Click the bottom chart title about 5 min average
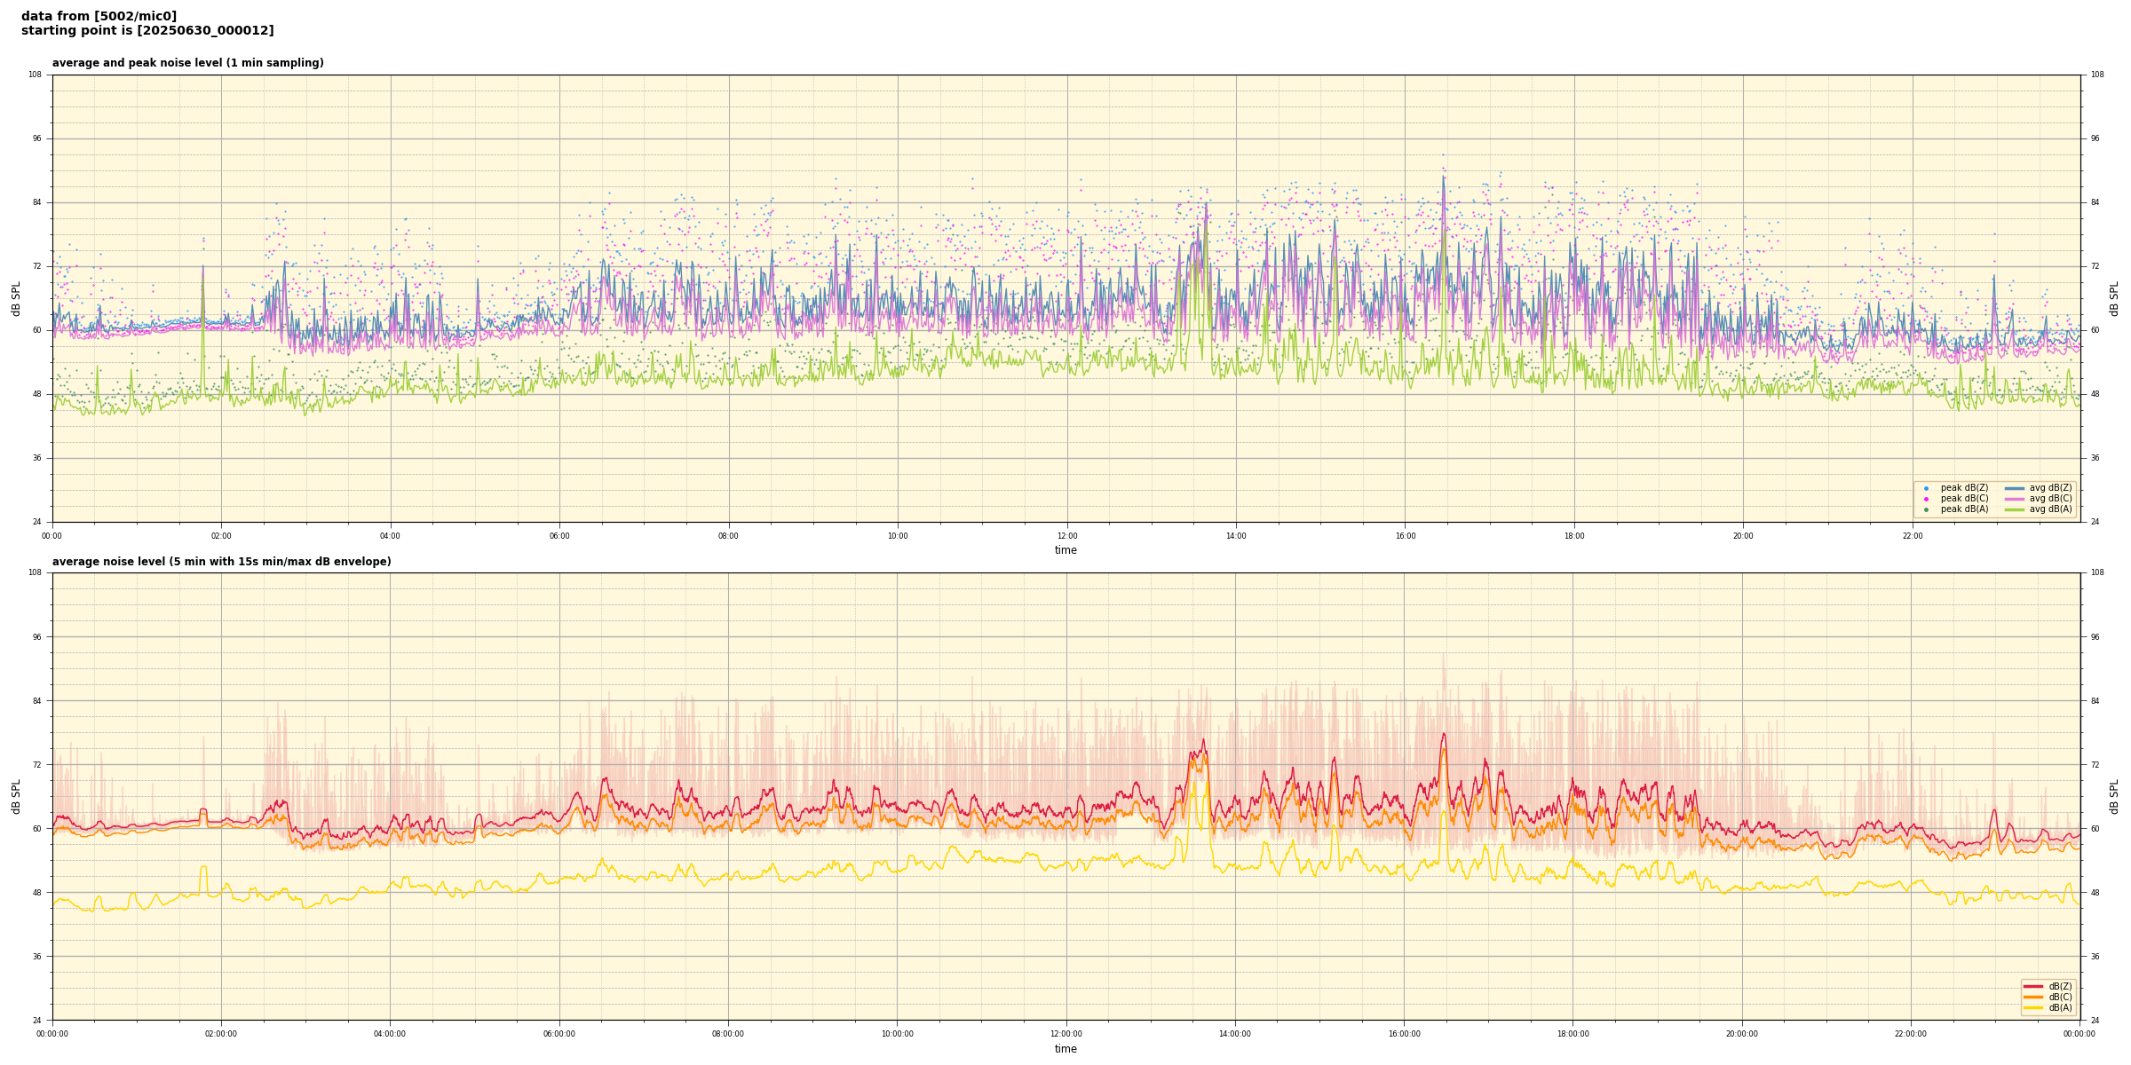Viewport: 2131px width, 1065px height. (221, 562)
